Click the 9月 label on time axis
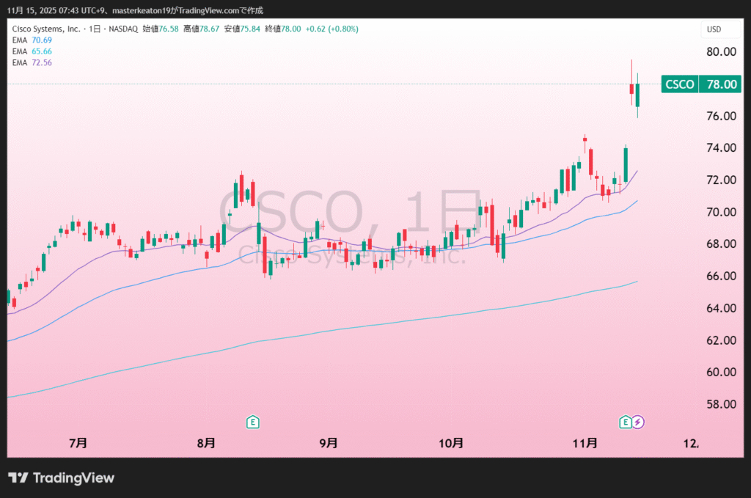Screen dimensions: 751x498 coord(329,443)
